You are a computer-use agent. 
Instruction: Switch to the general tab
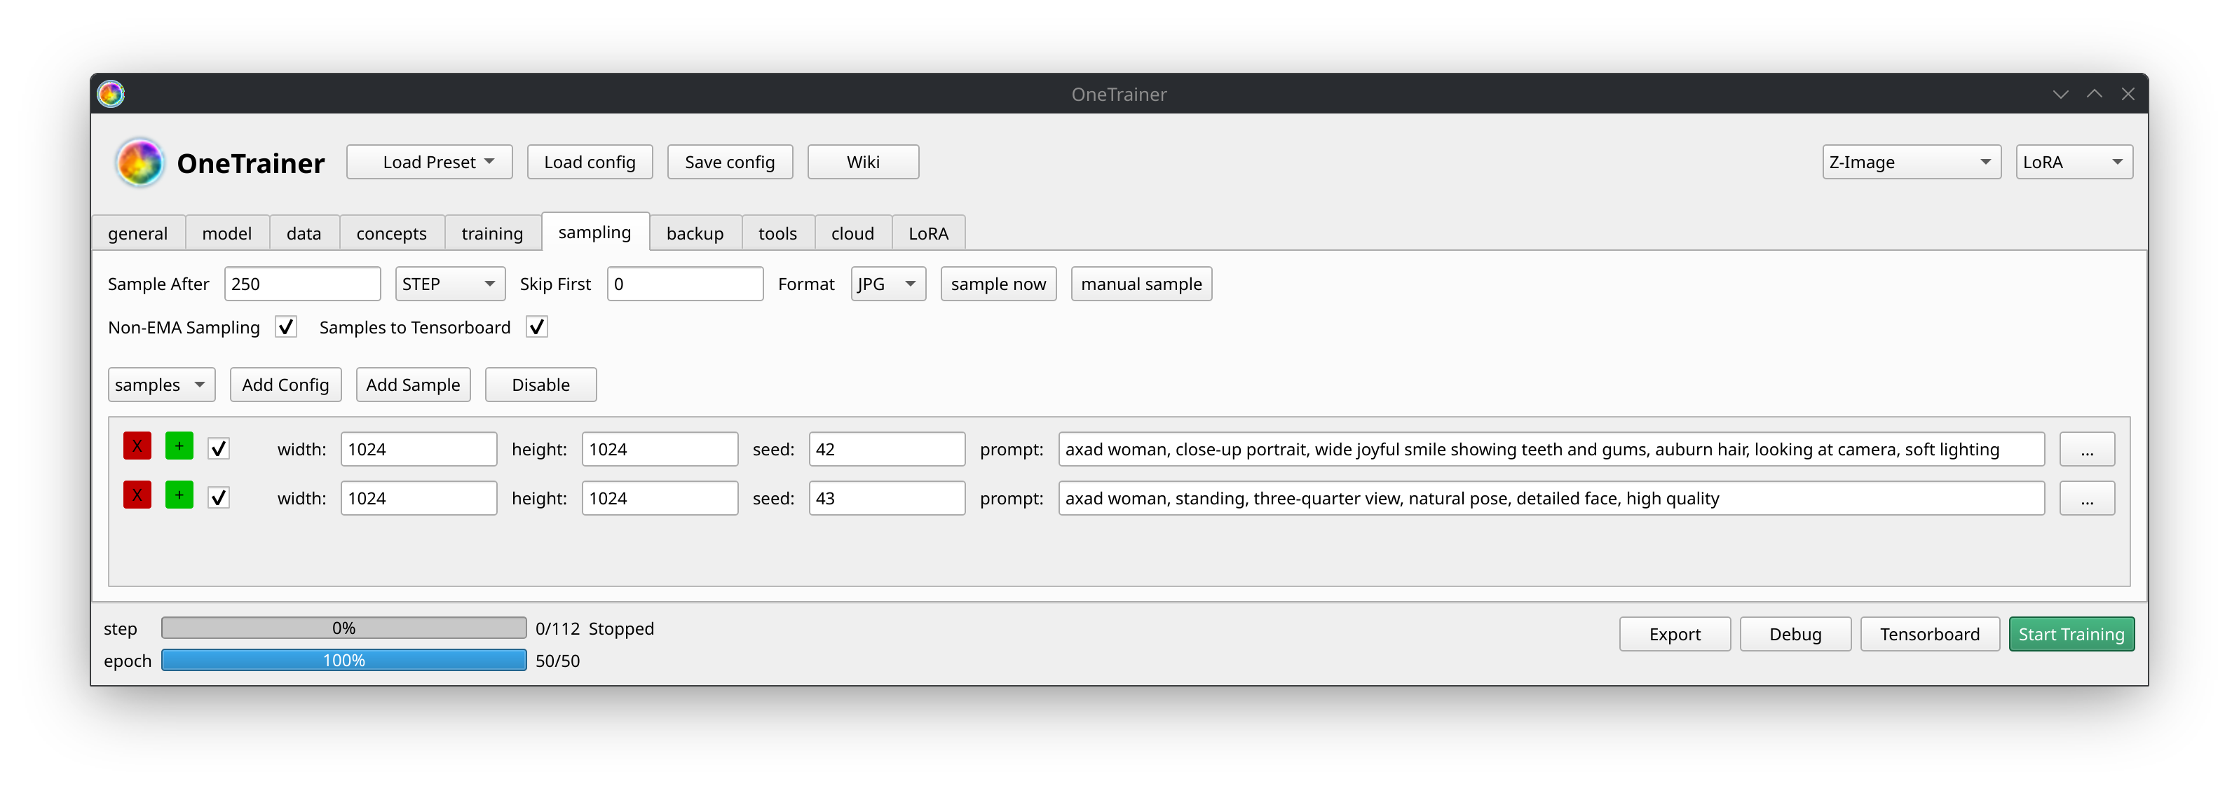(x=138, y=234)
